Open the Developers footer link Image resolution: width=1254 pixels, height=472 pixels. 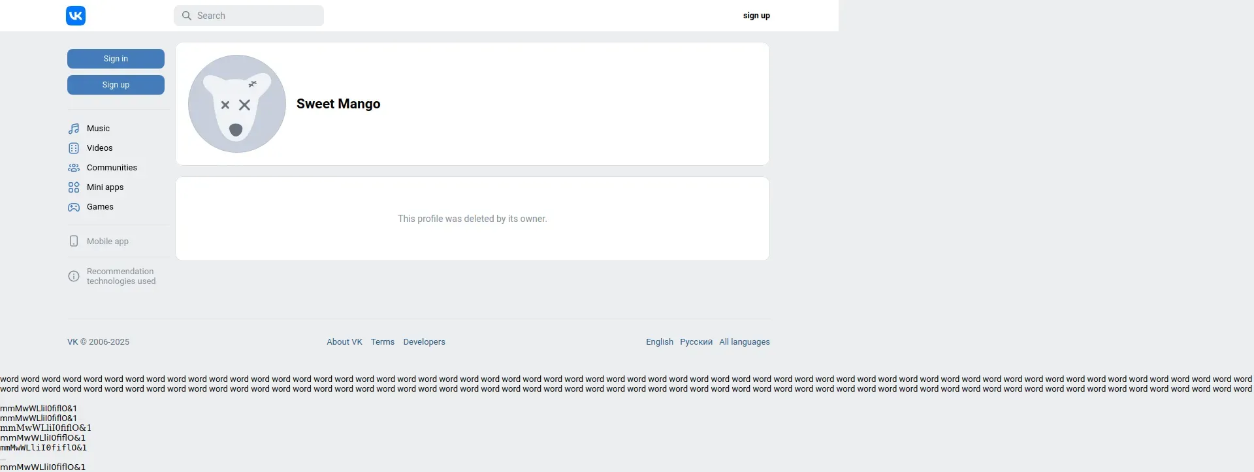(424, 342)
